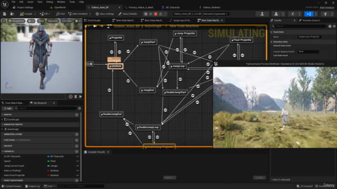The height and width of the screenshot is (189, 337).
Task: Focus the My Blueprint search field
Action: (46, 109)
